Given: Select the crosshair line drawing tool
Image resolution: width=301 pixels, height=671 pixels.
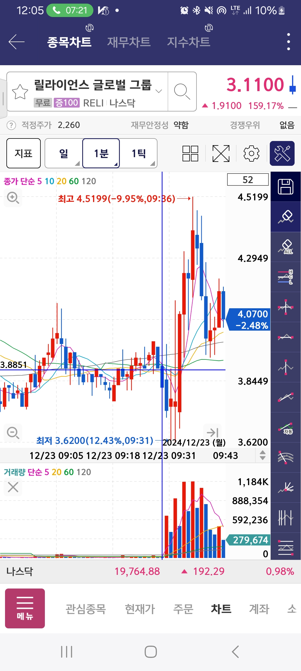Looking at the screenshot, I should coord(286,307).
